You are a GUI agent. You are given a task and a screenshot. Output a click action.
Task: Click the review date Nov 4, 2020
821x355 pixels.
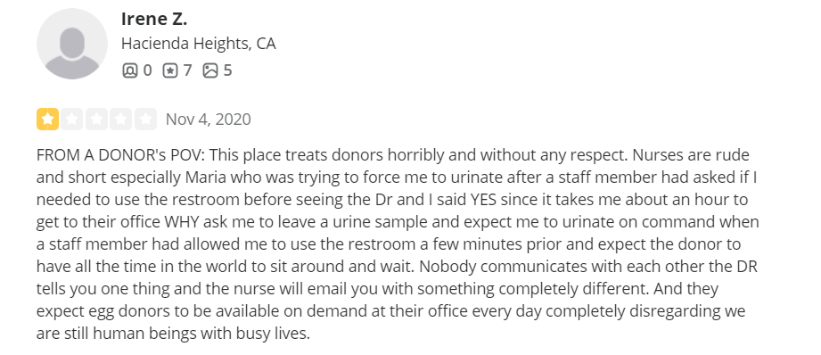coord(209,120)
